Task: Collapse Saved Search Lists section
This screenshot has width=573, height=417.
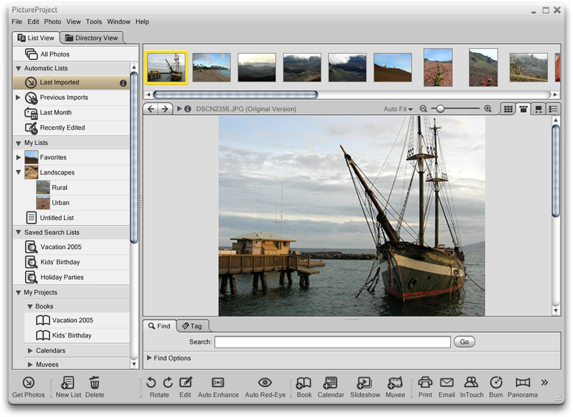Action: coord(18,232)
